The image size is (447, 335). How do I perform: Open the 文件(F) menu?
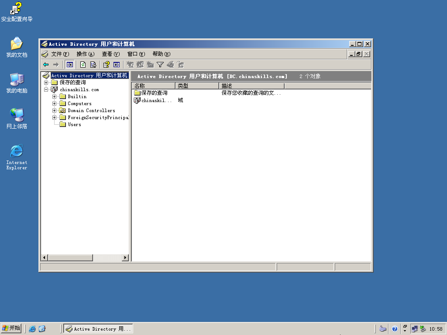[60, 54]
